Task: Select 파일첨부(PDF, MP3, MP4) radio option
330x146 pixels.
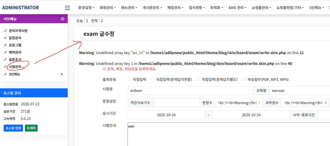Action: [244, 80]
